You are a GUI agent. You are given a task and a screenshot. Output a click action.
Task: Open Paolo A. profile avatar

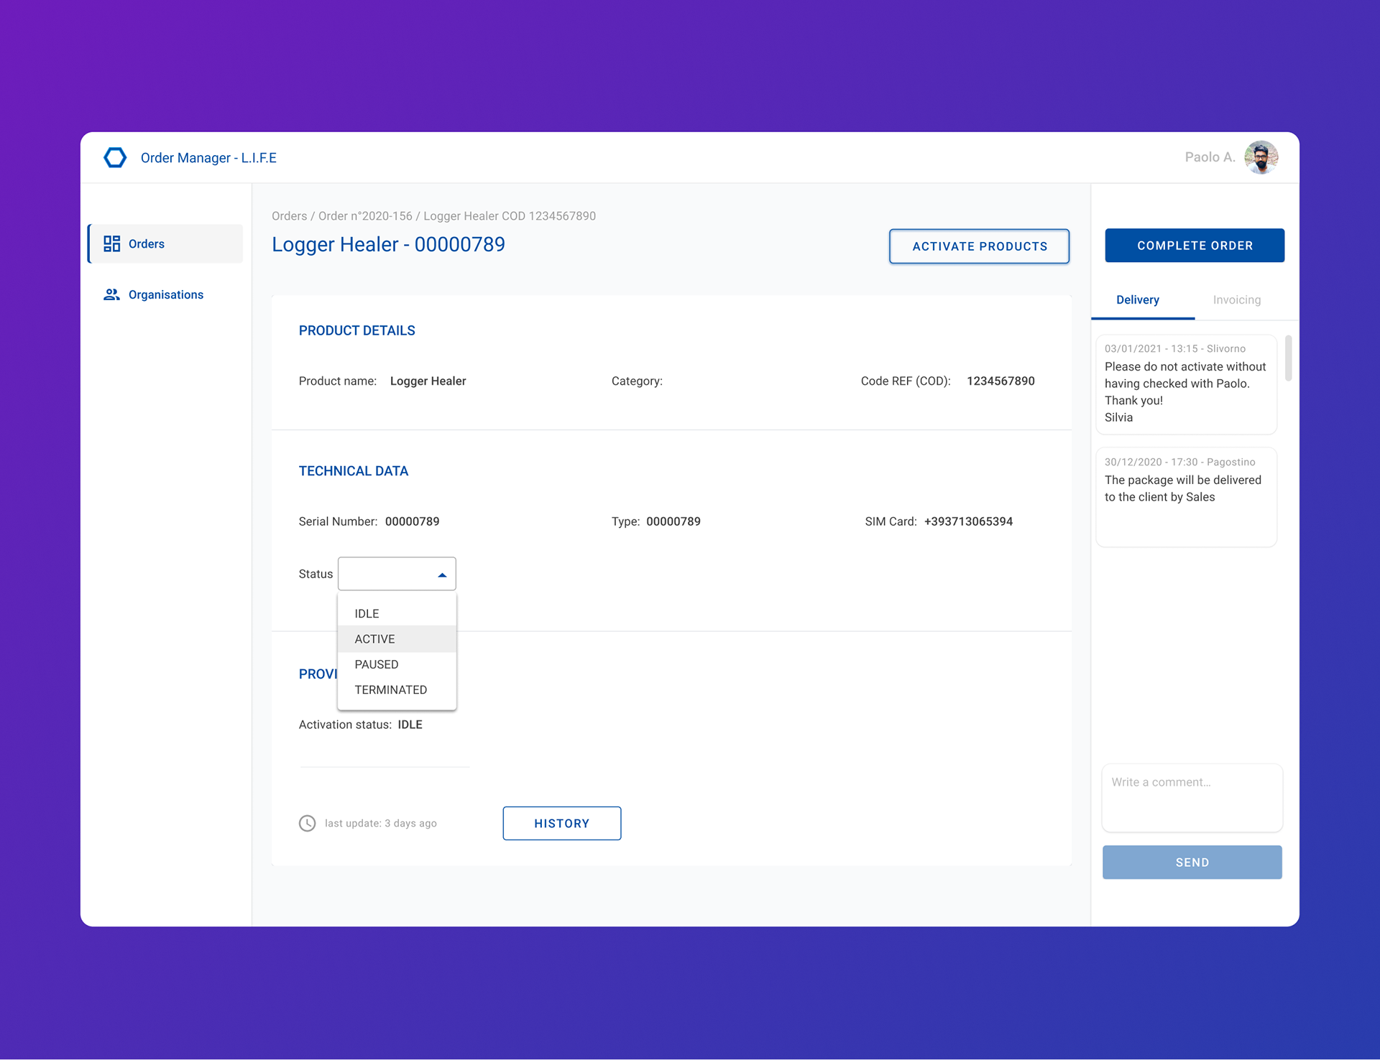tap(1261, 157)
